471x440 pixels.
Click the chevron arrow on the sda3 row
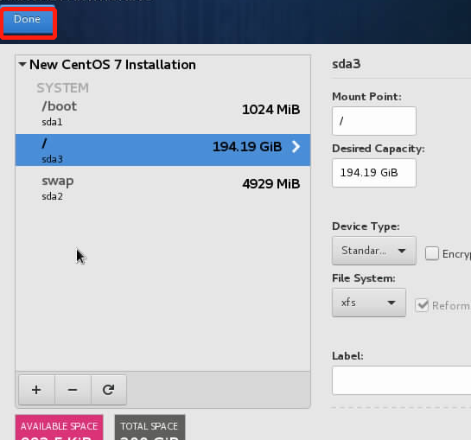pyautogui.click(x=296, y=147)
